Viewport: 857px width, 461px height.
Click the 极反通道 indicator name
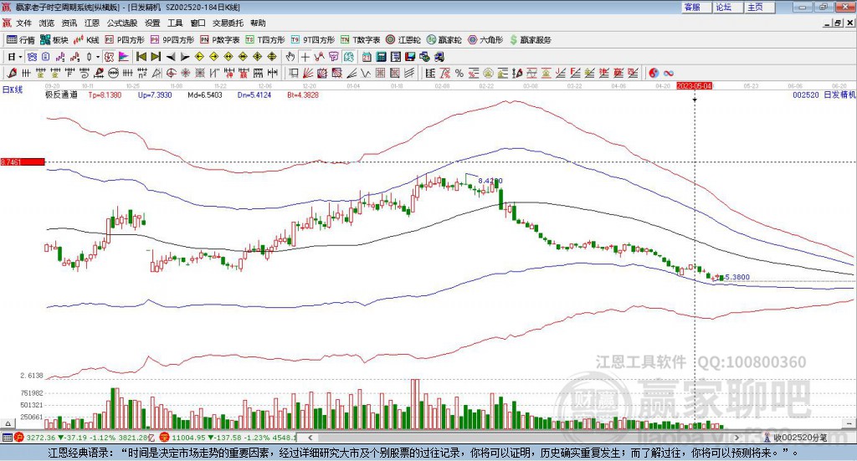pos(61,95)
